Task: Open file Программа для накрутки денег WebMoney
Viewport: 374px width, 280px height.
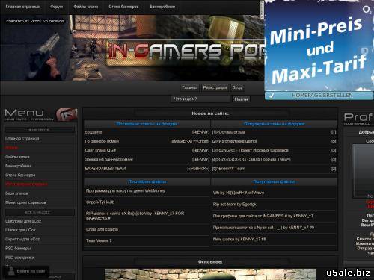Action: pos(125,191)
